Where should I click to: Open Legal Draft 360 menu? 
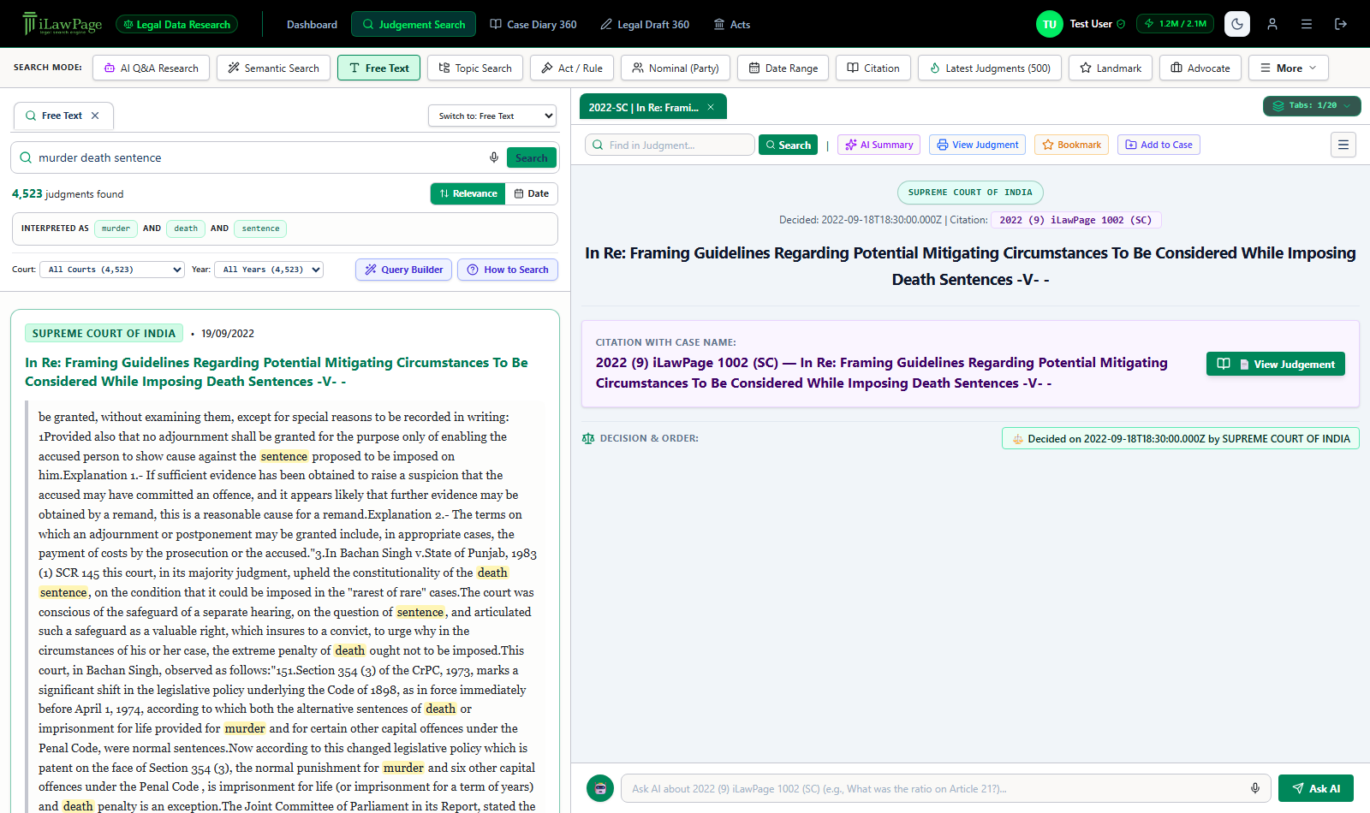pyautogui.click(x=645, y=24)
